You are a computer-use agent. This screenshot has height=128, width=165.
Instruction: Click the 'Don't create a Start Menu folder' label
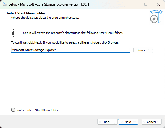click(x=37, y=110)
